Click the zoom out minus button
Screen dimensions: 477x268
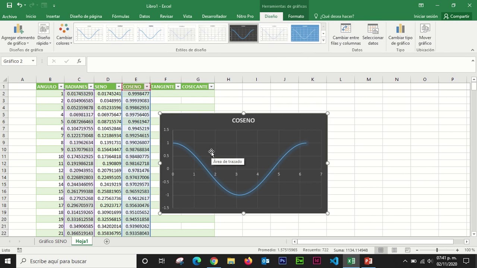click(417, 250)
